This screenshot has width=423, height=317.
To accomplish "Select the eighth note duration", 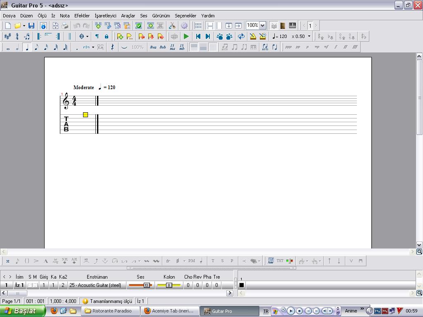I will point(36,47).
